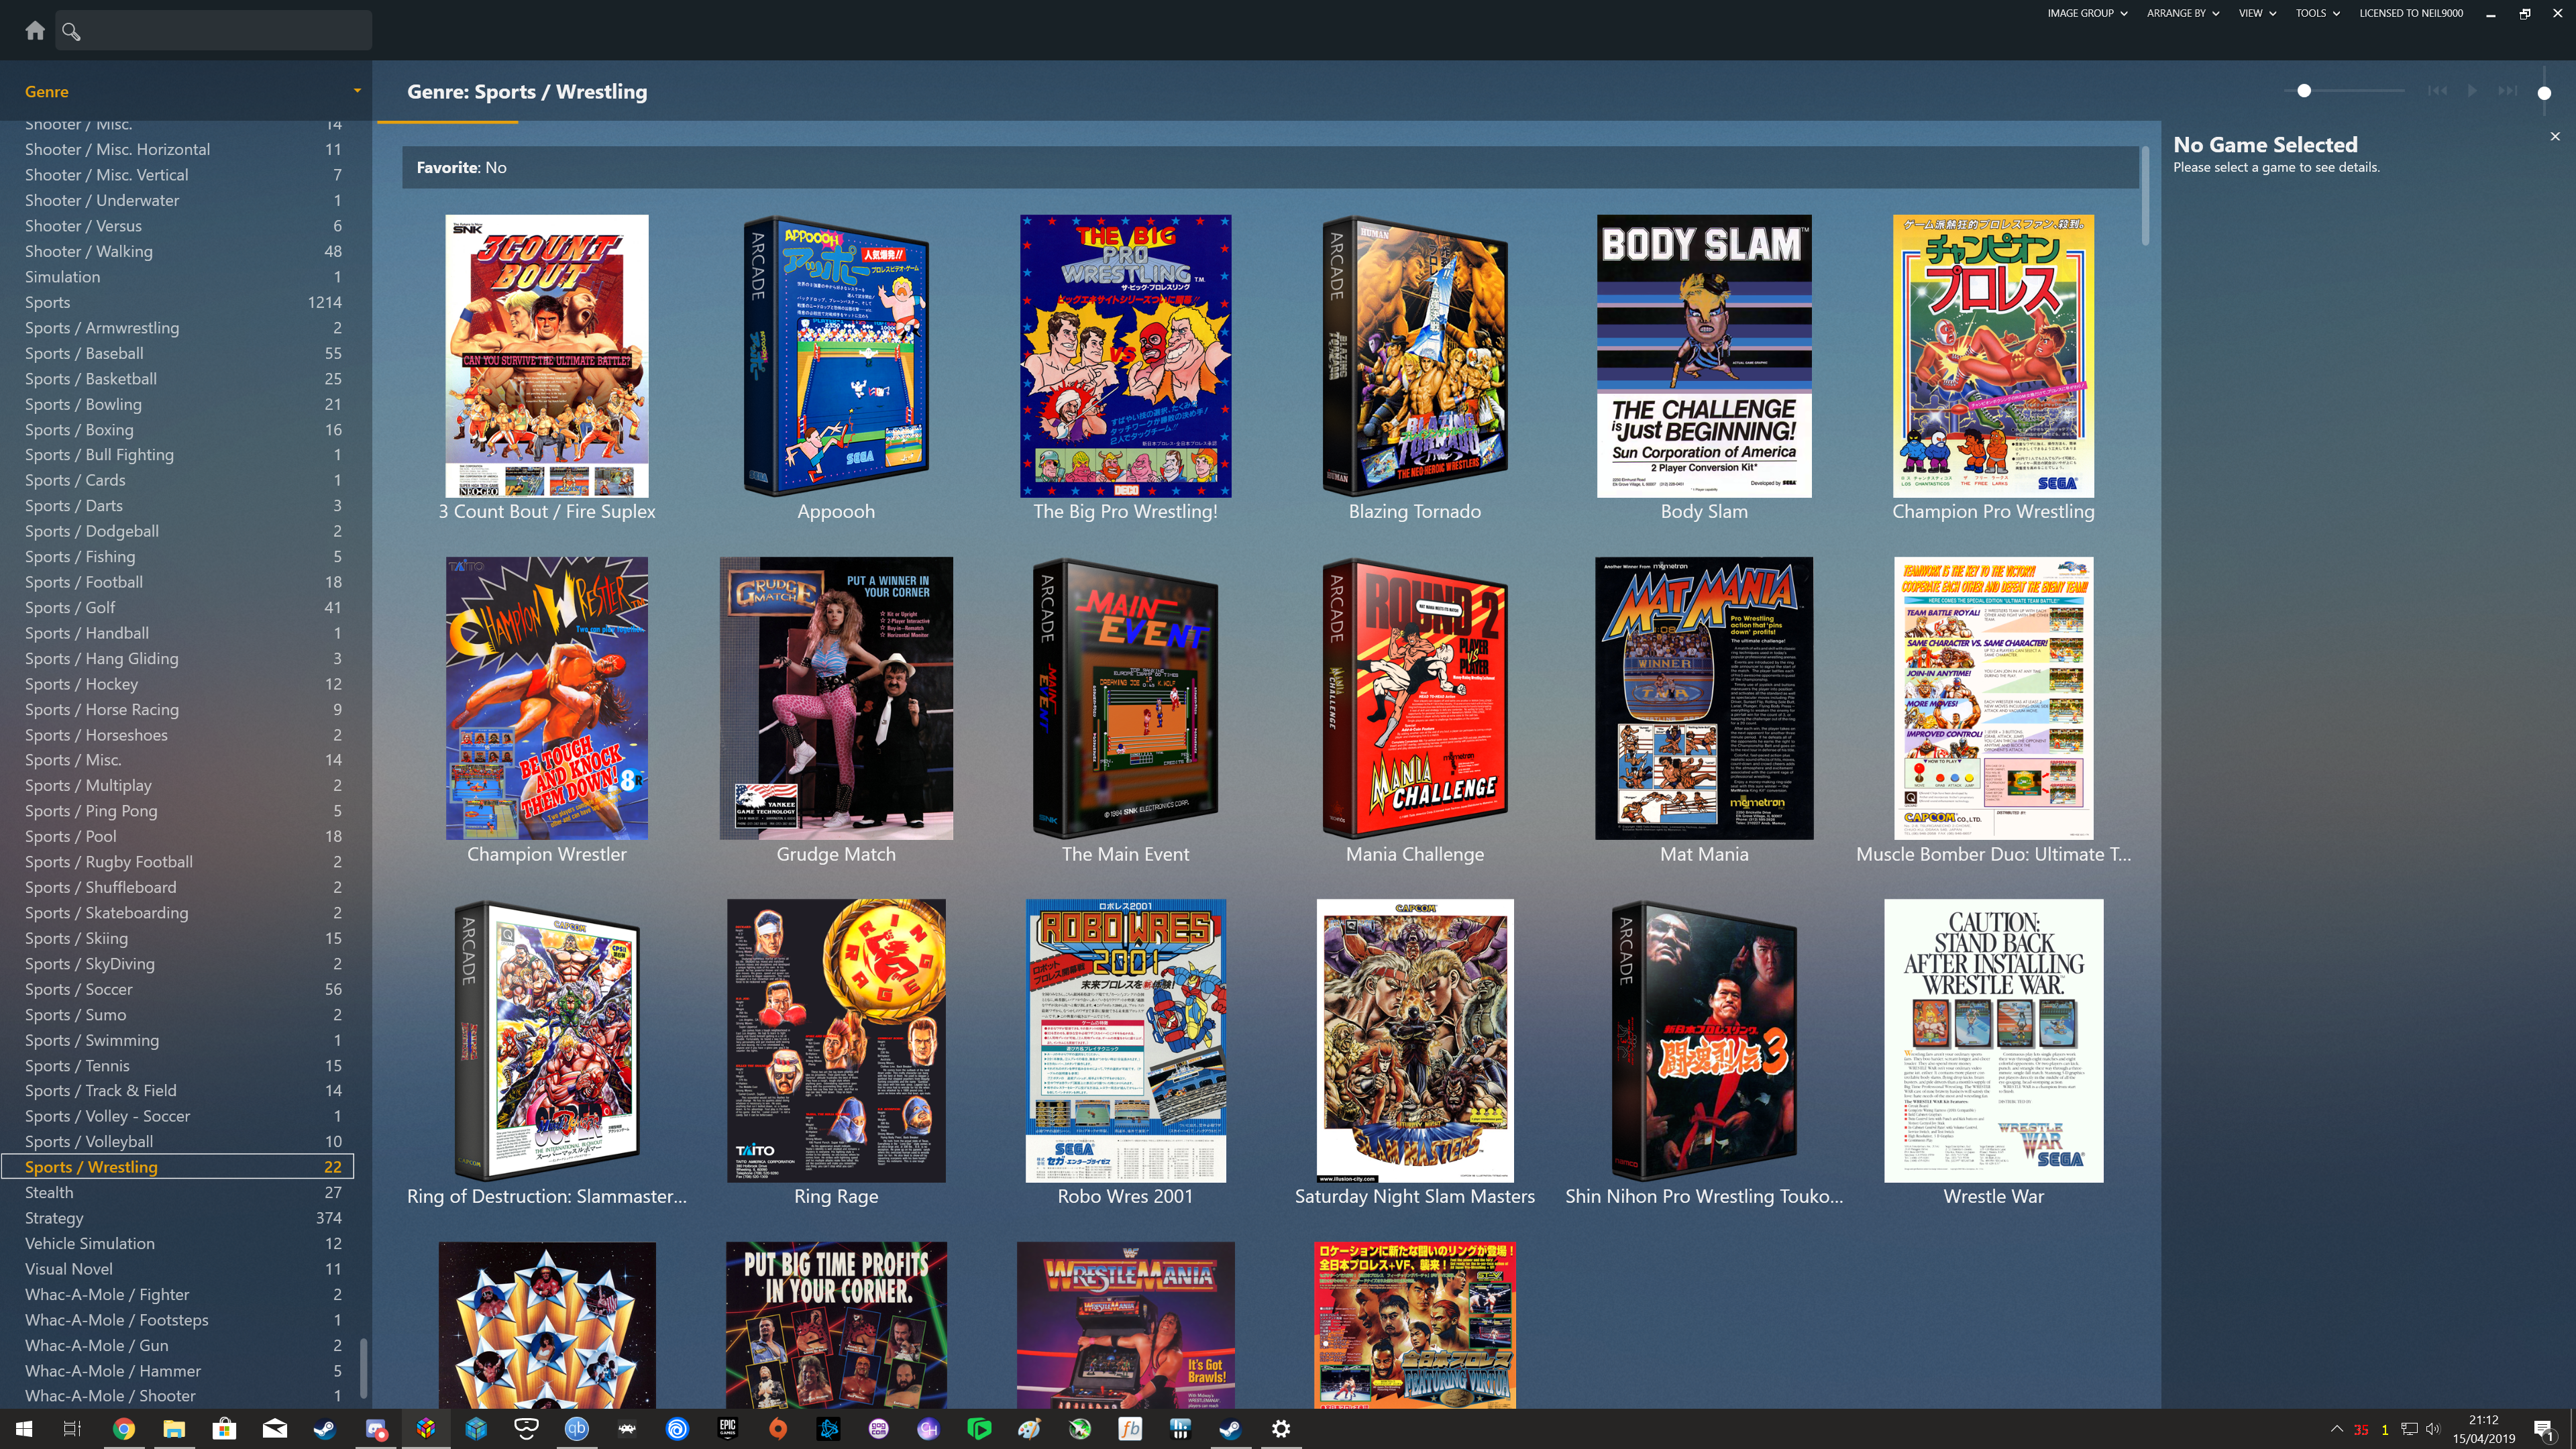Adjust the vertical volume slider knob
The image size is (2576, 1449).
pyautogui.click(x=2544, y=93)
